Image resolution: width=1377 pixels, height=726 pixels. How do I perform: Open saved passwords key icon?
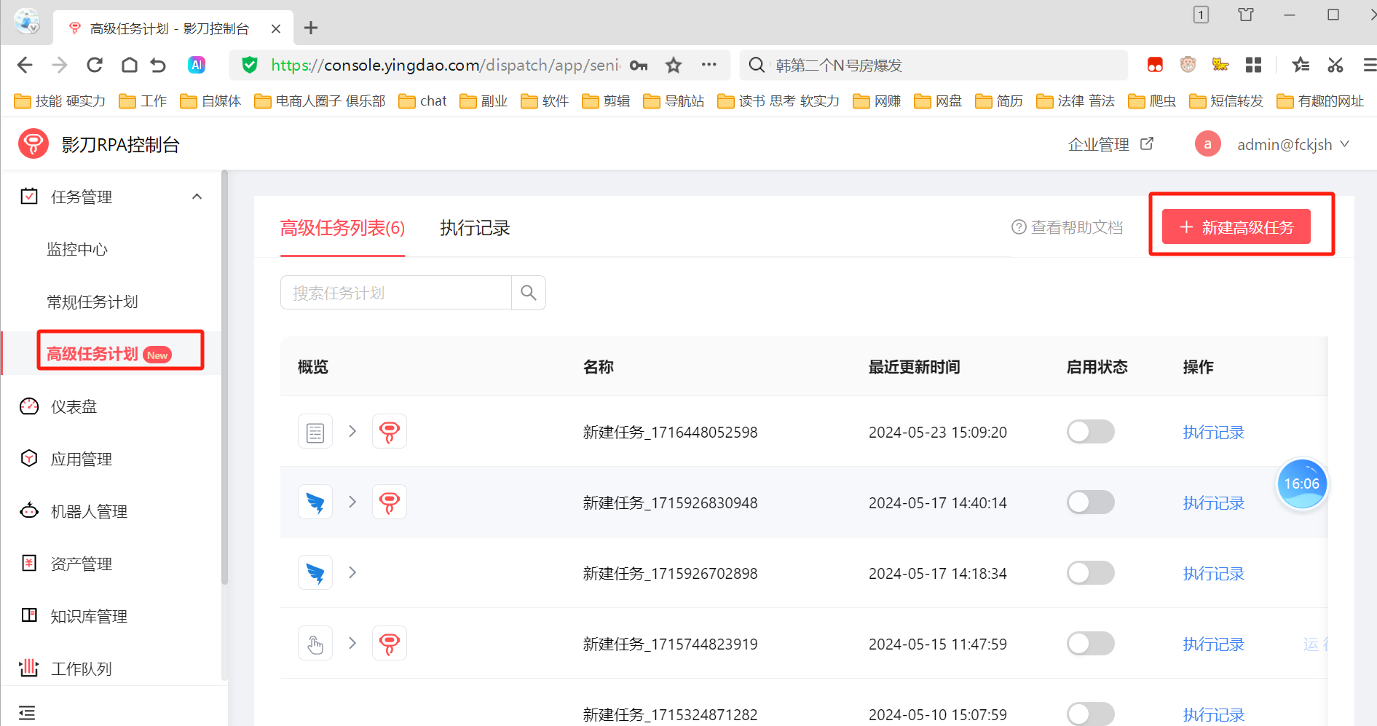point(639,66)
